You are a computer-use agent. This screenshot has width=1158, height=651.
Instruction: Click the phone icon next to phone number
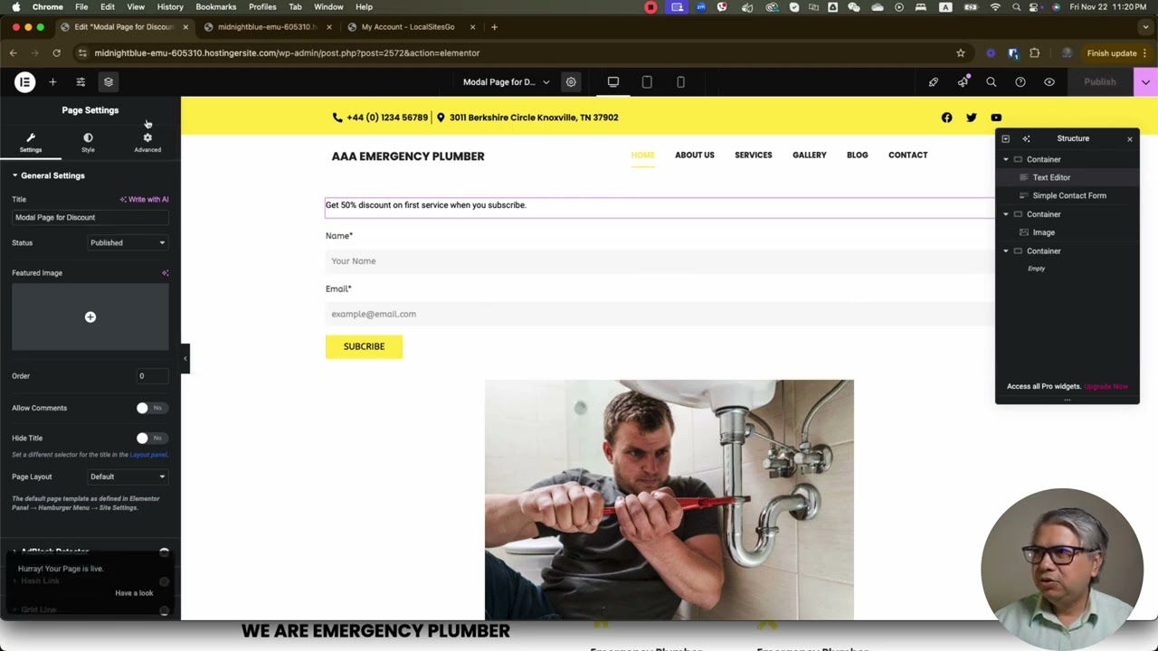click(x=337, y=118)
